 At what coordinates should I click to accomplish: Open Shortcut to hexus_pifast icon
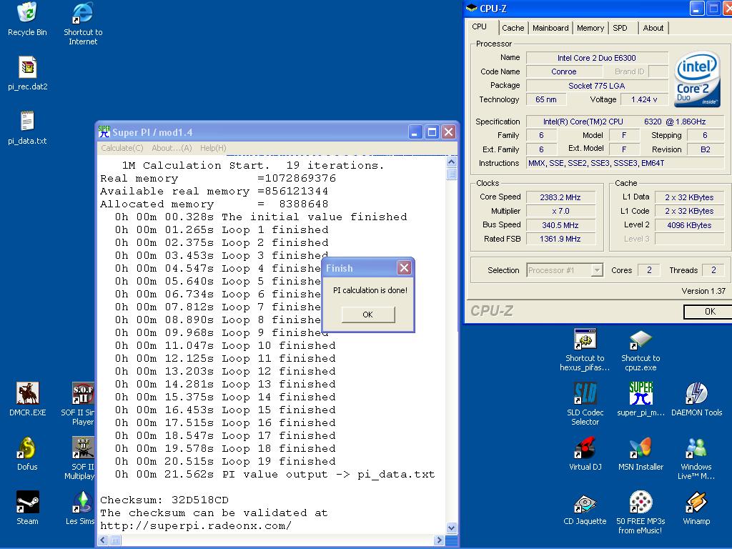tap(585, 350)
